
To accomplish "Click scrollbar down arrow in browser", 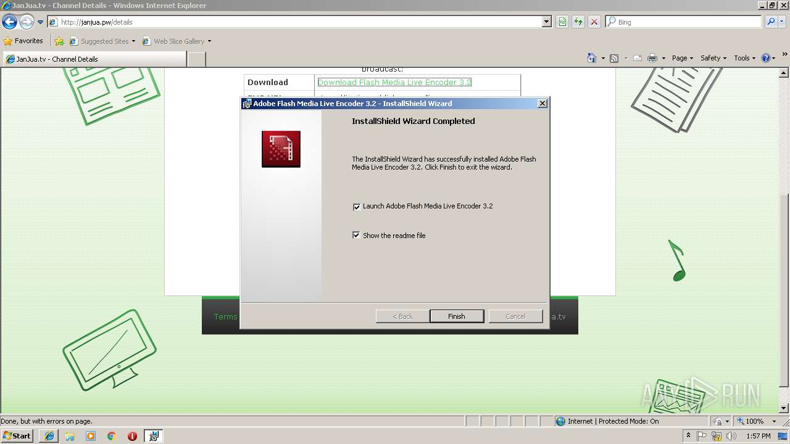I will click(784, 408).
